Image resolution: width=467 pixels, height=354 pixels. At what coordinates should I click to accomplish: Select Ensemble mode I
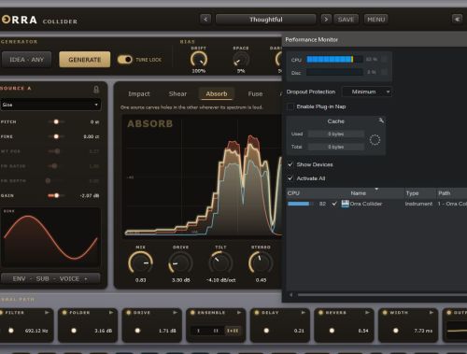point(198,331)
